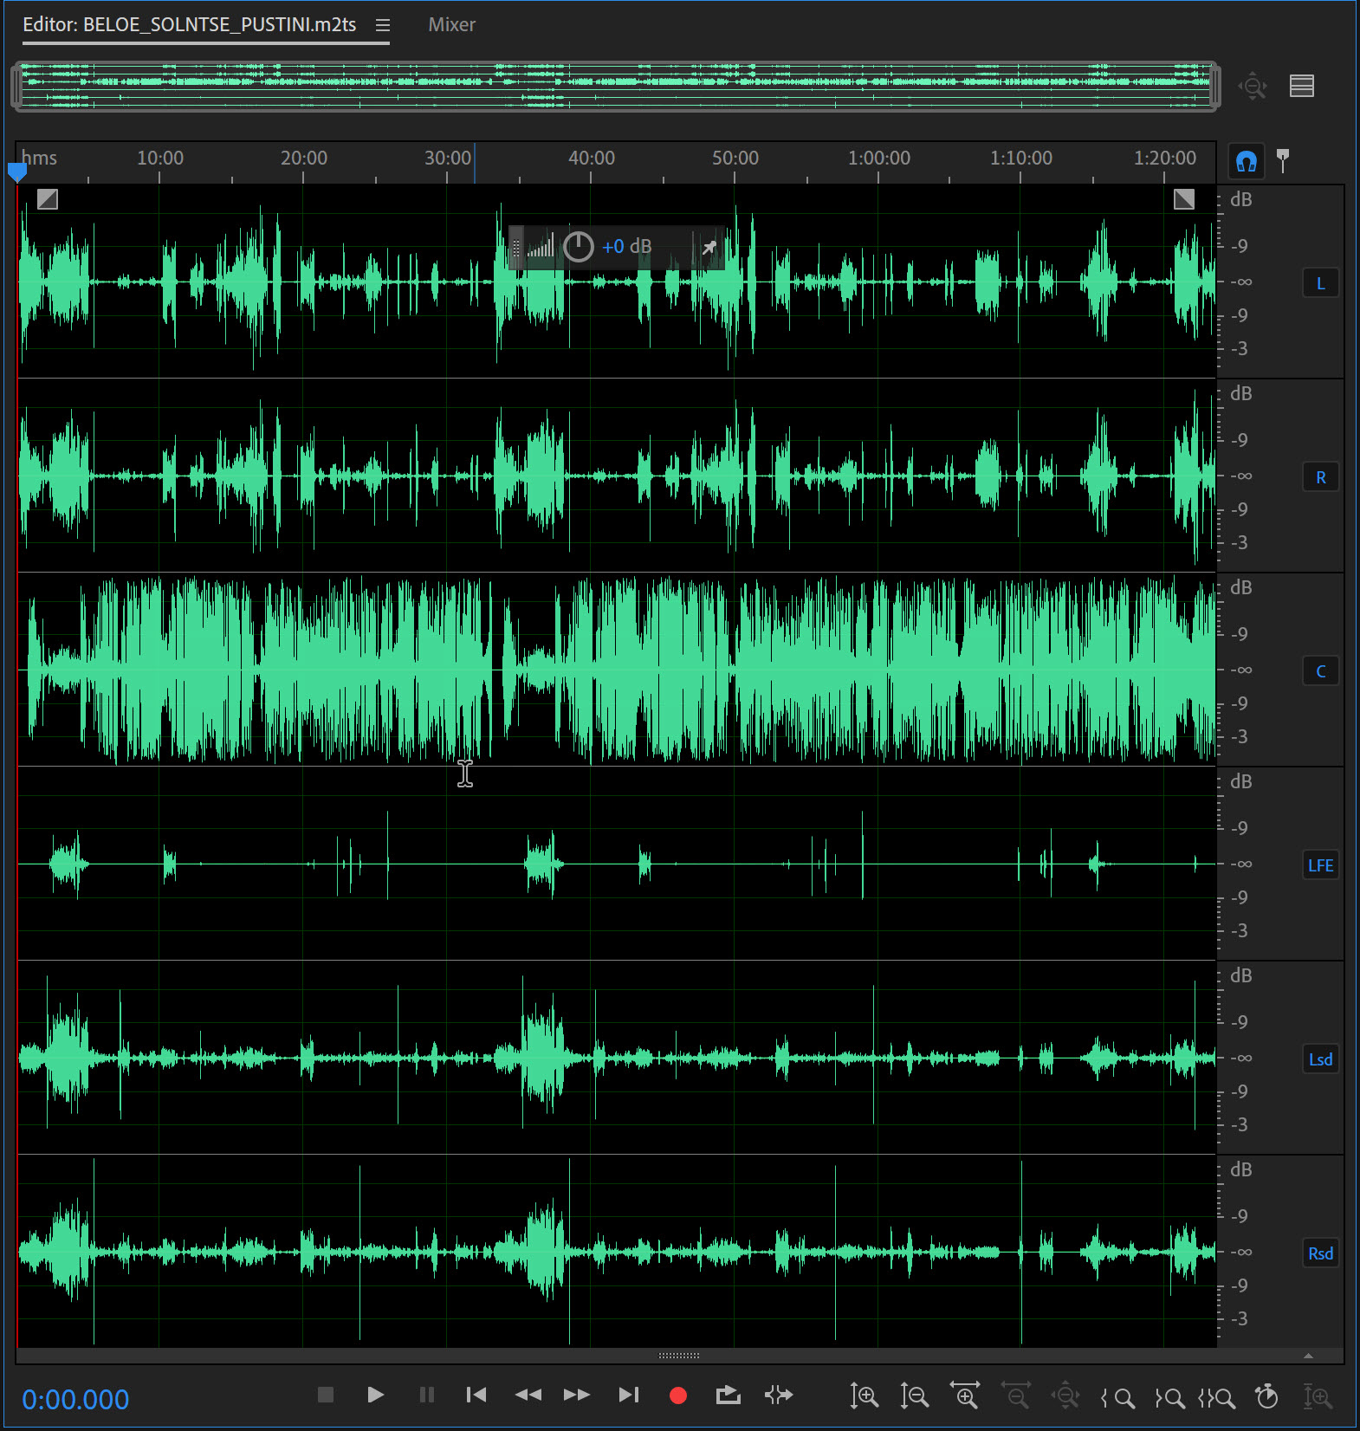Click Zoom Out Full timer icon
This screenshot has width=1360, height=1431.
1266,1396
